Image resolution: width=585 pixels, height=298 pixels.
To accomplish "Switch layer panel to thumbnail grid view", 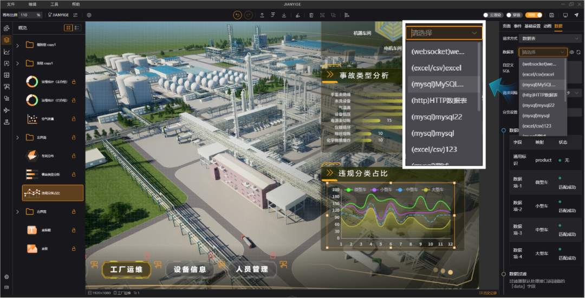I will pyautogui.click(x=68, y=28).
